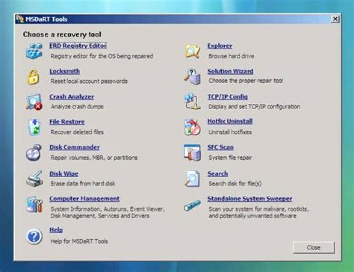Click the Close button
Viewport: 354px width, 272px height.
[313, 247]
